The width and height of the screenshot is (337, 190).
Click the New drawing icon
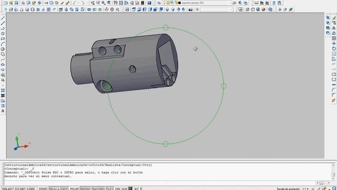pos(6,3)
